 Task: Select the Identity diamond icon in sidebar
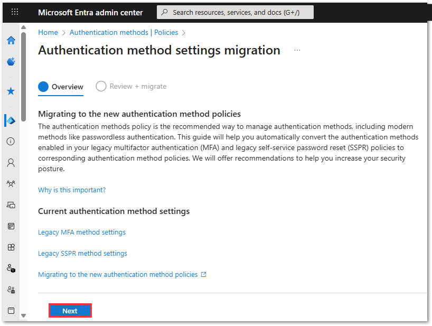11,120
